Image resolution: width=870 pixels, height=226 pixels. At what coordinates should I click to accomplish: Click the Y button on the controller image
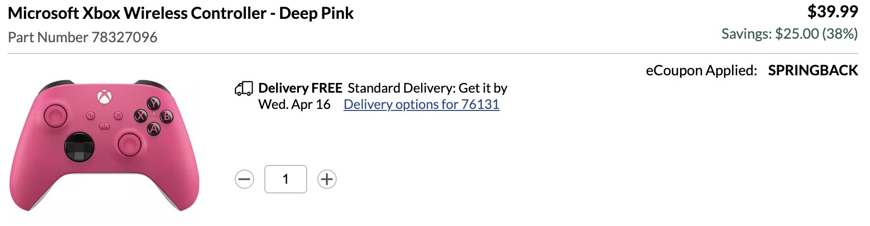point(153,104)
